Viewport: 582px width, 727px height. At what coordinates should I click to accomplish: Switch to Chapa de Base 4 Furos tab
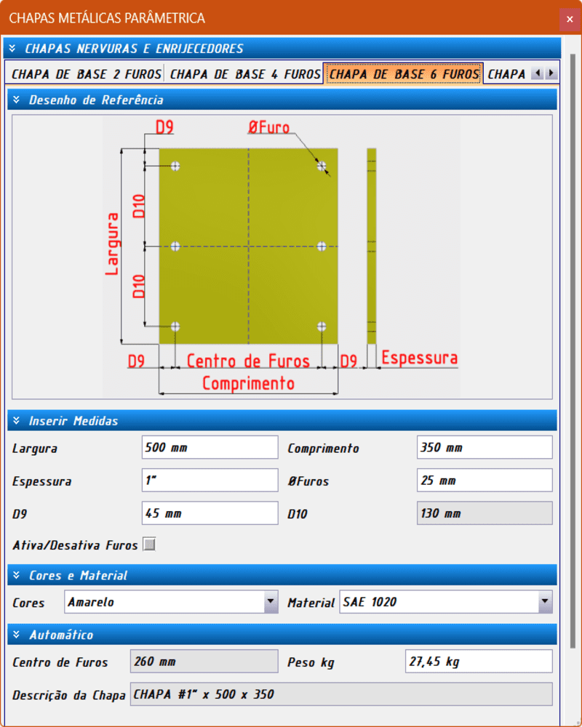point(245,74)
